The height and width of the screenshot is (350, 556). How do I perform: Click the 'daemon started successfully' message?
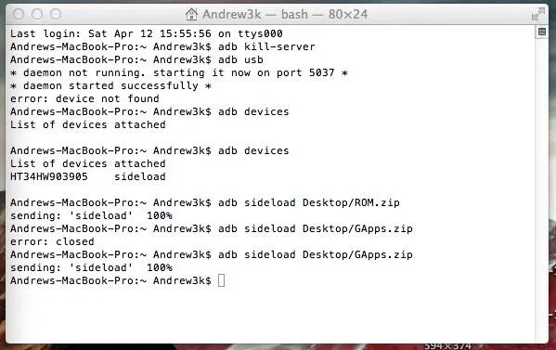pyautogui.click(x=110, y=85)
